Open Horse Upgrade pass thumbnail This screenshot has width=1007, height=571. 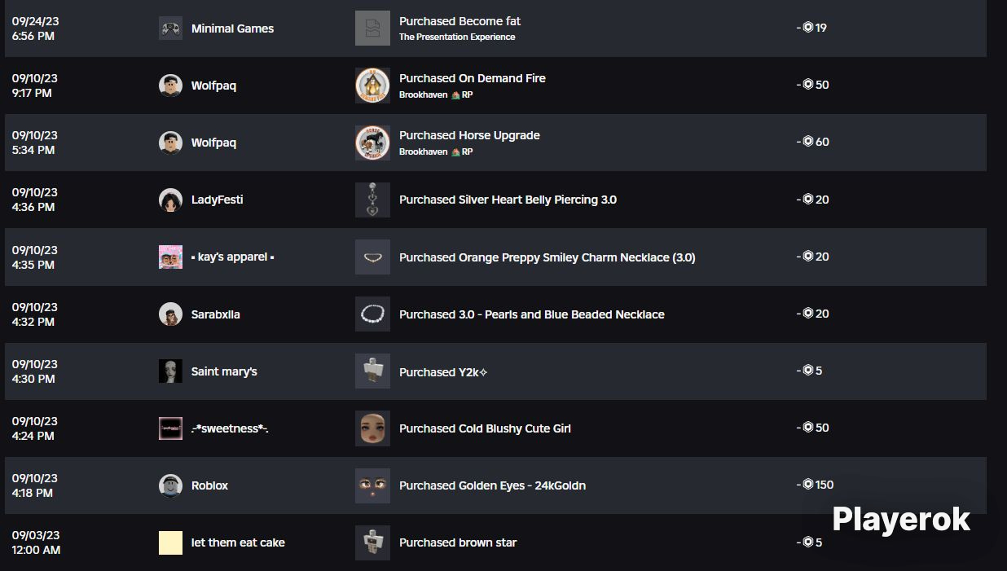[372, 143]
